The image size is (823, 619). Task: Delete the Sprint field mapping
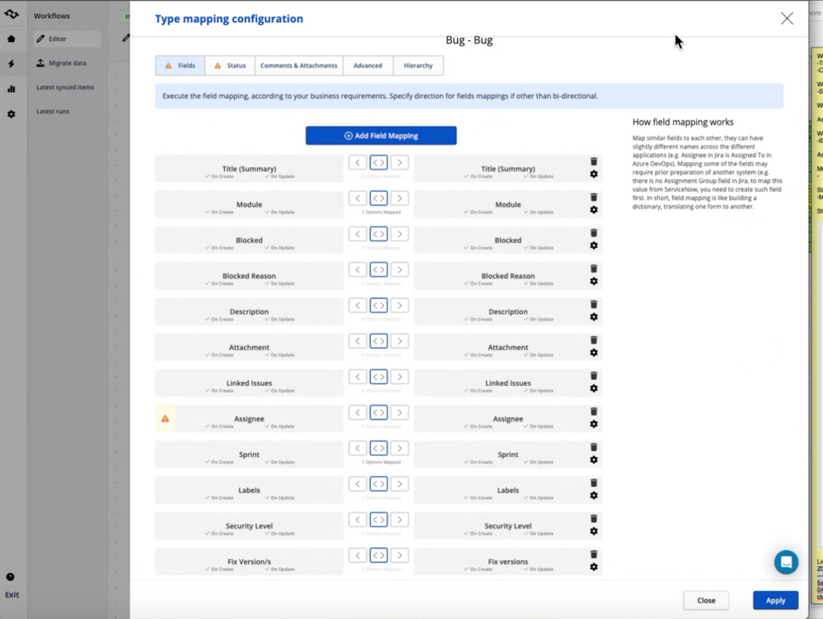tap(594, 447)
